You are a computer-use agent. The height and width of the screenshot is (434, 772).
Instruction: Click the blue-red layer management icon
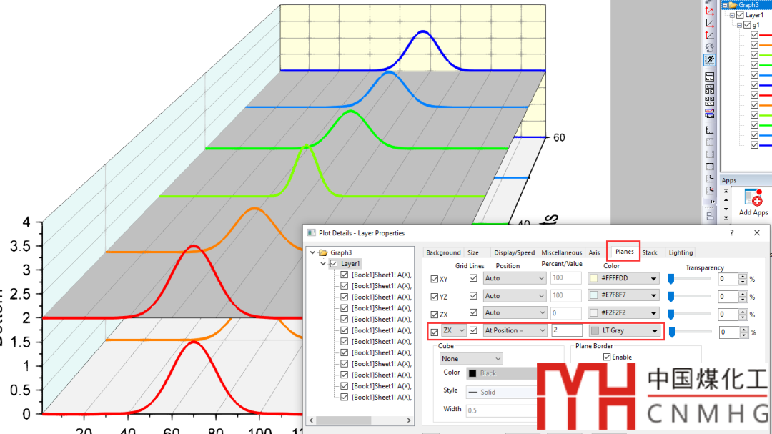[x=710, y=113]
